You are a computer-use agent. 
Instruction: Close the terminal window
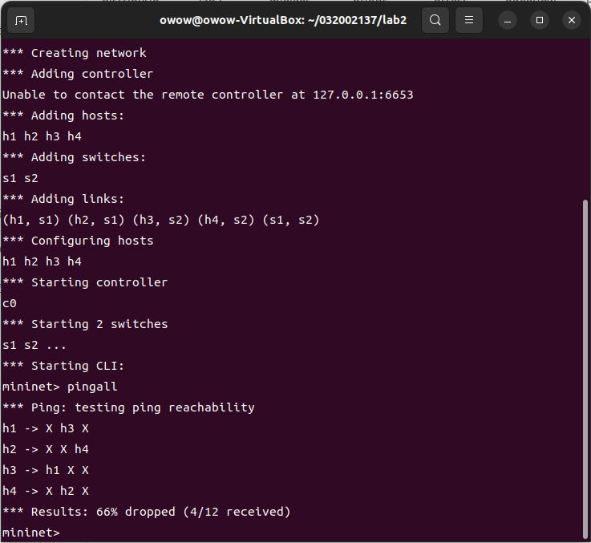pos(571,20)
